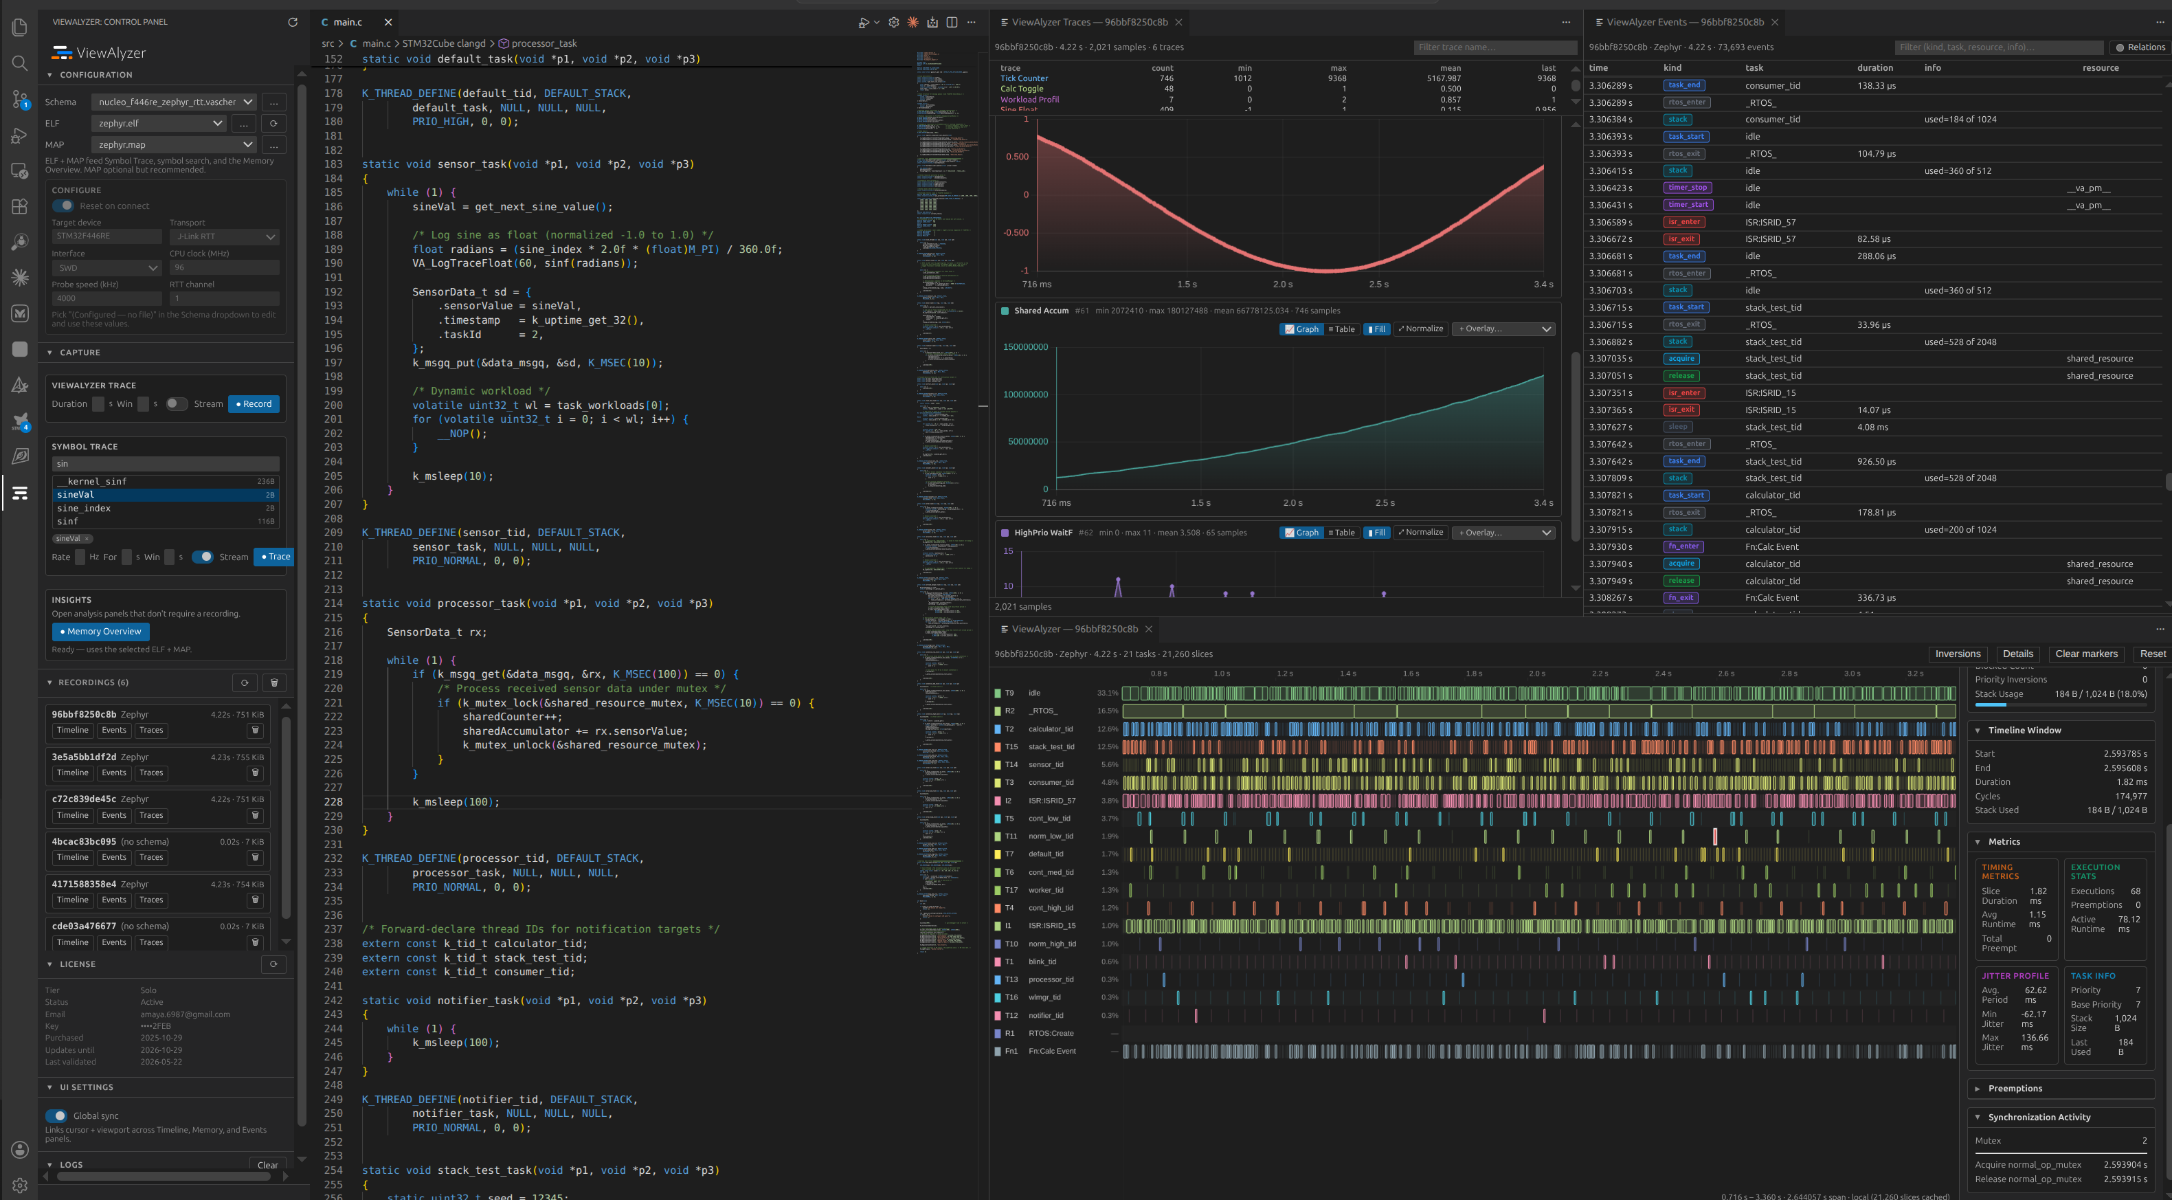Toggle Normalize on the HighPrio WaitF chart
The image size is (2172, 1200).
[x=1421, y=532]
